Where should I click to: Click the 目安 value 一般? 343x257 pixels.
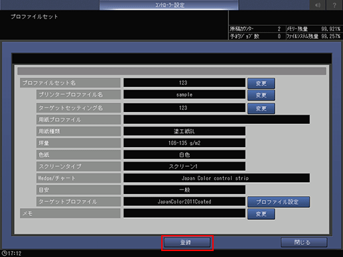(x=184, y=189)
